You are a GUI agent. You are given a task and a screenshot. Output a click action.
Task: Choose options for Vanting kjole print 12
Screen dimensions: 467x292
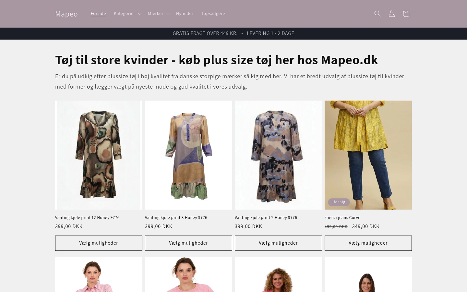(99, 243)
